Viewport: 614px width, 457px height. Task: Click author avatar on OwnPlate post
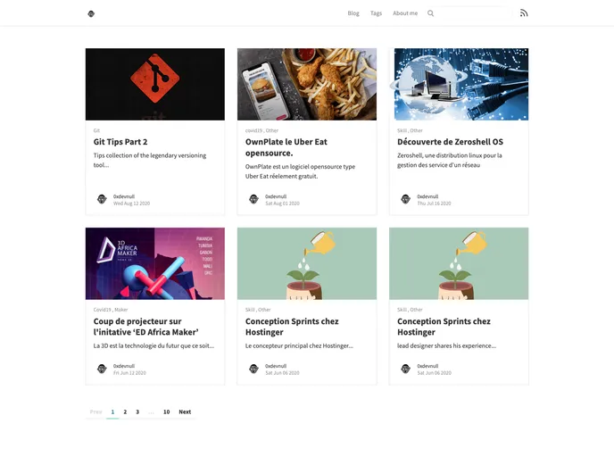click(x=253, y=199)
